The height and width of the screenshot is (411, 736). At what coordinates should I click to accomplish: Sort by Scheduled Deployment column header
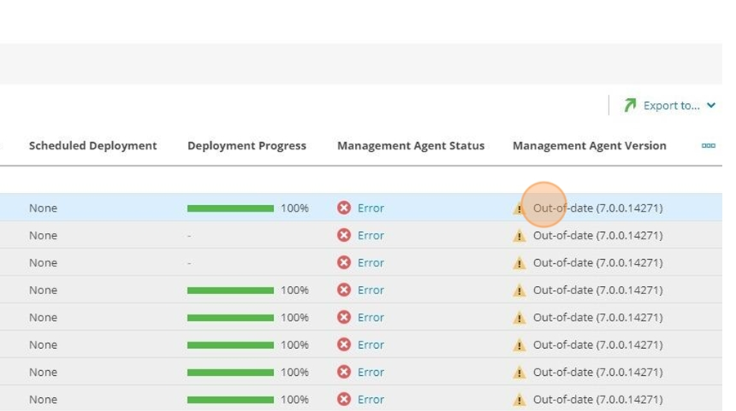click(93, 145)
